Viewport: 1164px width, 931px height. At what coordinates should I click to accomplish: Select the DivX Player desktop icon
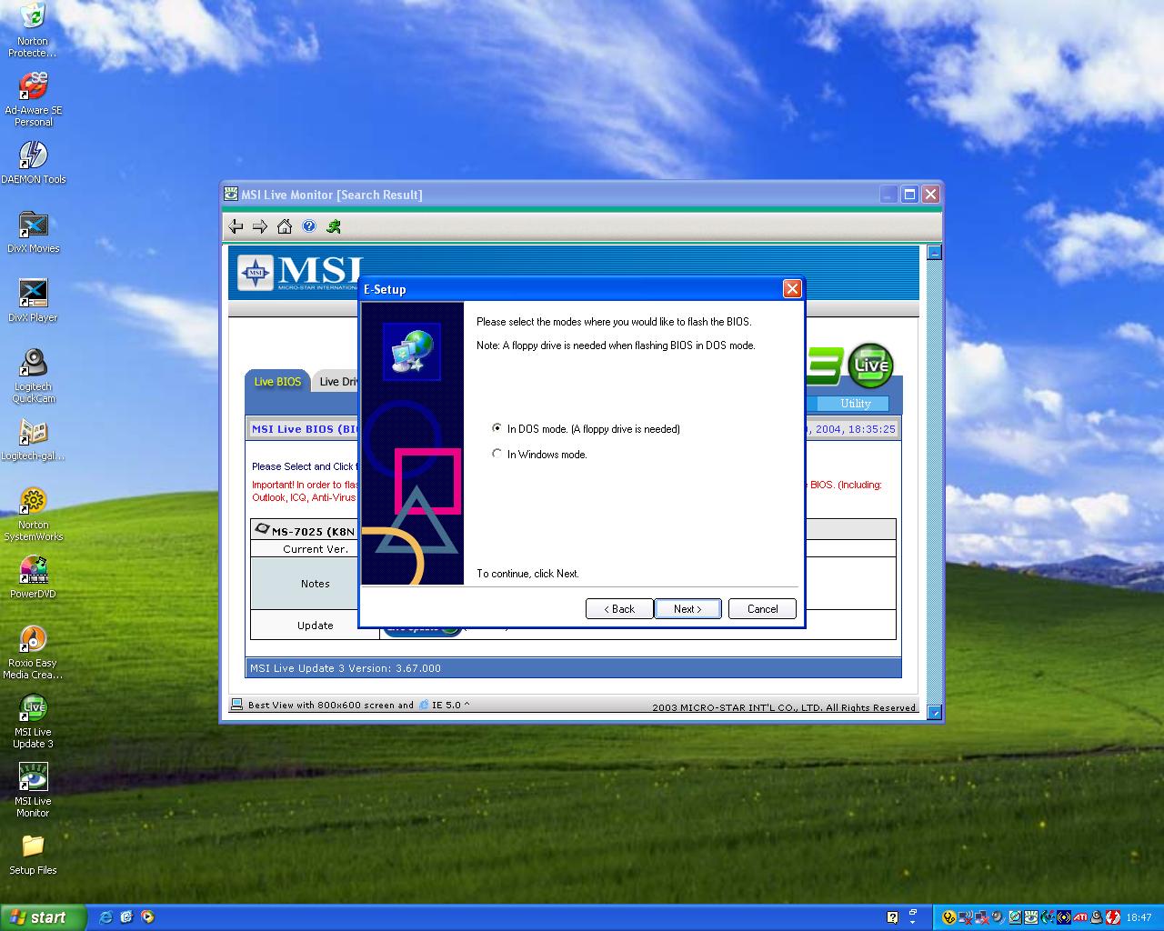click(33, 300)
